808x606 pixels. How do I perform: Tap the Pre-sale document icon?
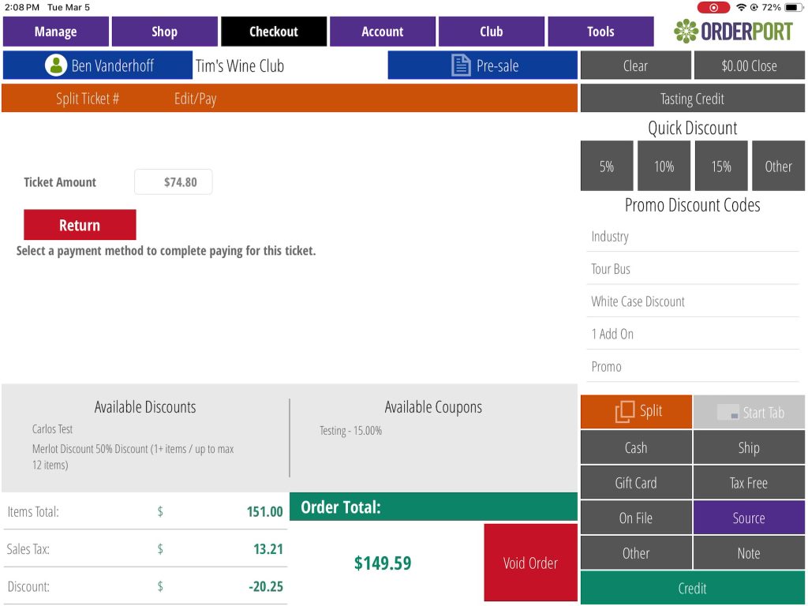(461, 65)
